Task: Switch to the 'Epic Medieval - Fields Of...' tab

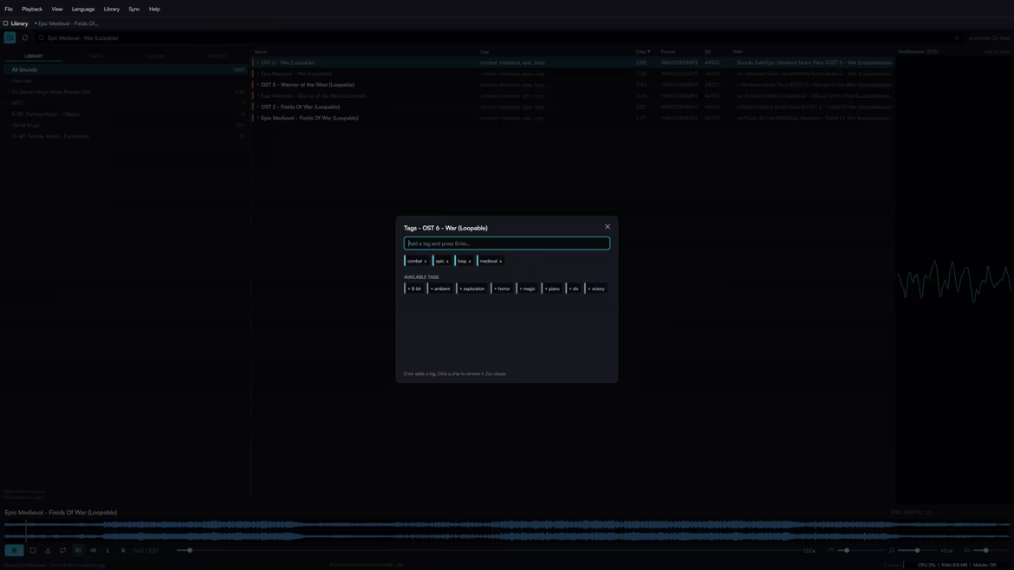Action: (x=66, y=23)
